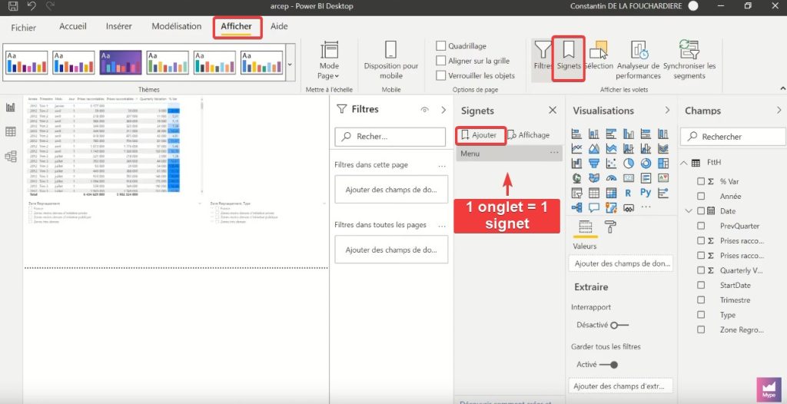Select the pie chart visual
Viewport: 787px width, 404px height.
pos(629,163)
